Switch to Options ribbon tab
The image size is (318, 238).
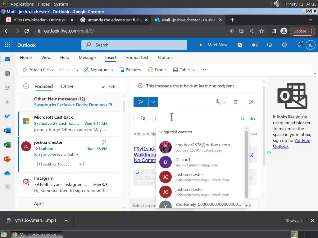[166, 57]
